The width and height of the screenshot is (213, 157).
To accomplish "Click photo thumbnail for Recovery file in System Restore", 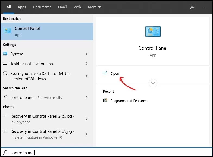I will tap(5, 131).
